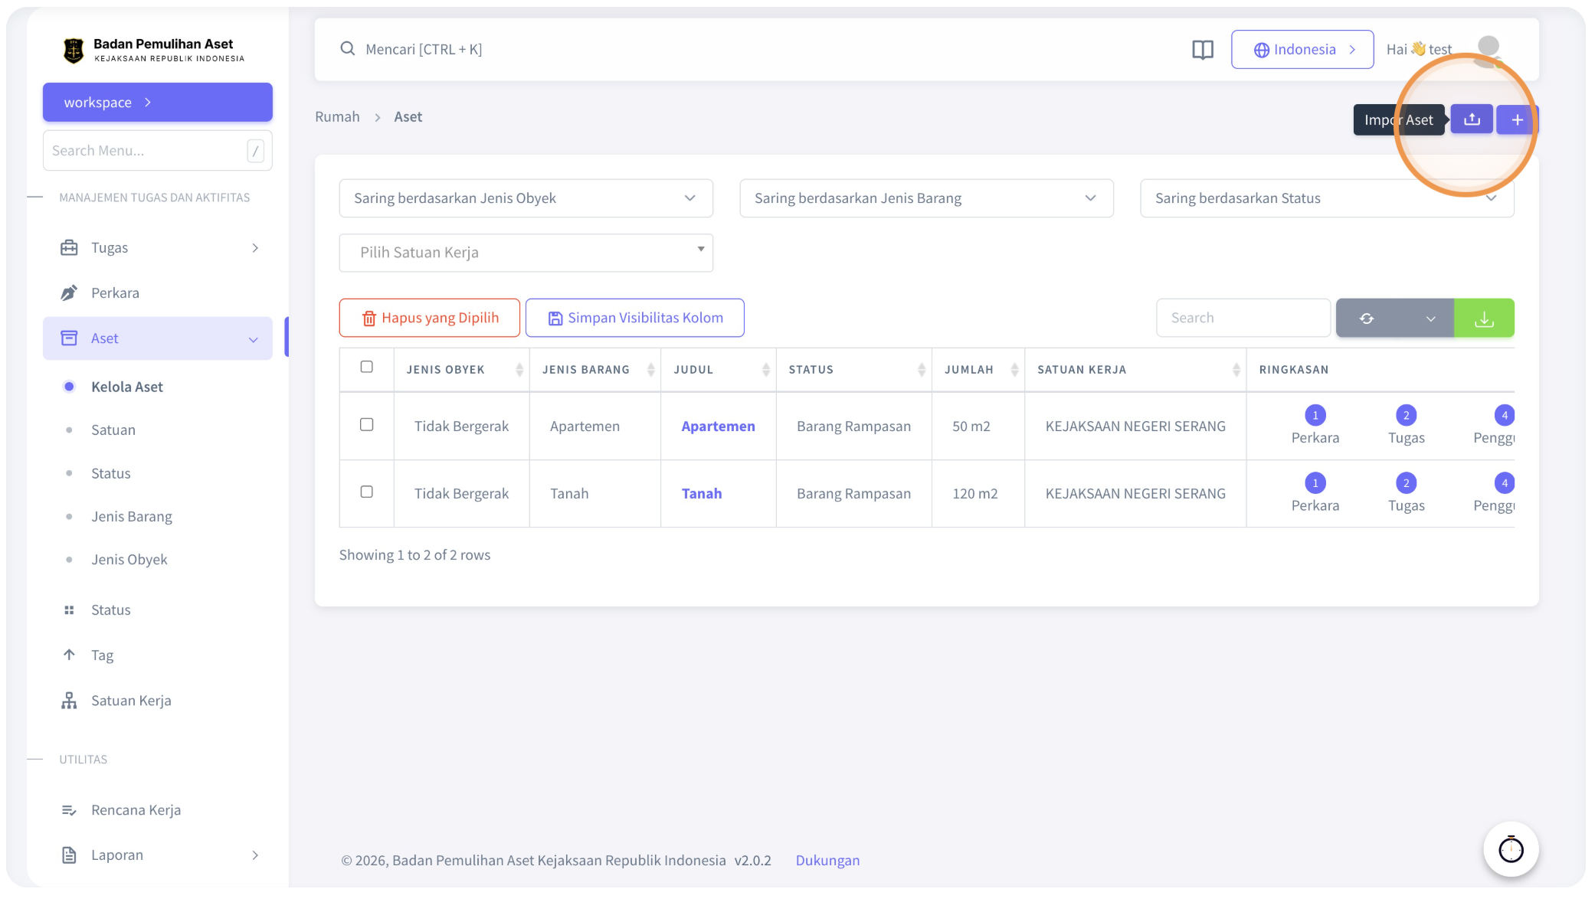The width and height of the screenshot is (1595, 902).
Task: Check the Tanah row checkbox
Action: tap(367, 492)
